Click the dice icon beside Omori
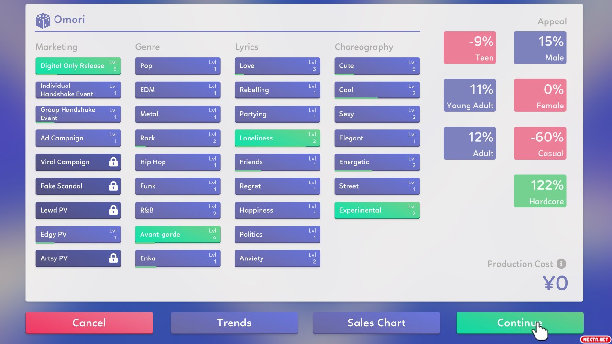Viewport: 612px width, 344px height. click(x=43, y=21)
